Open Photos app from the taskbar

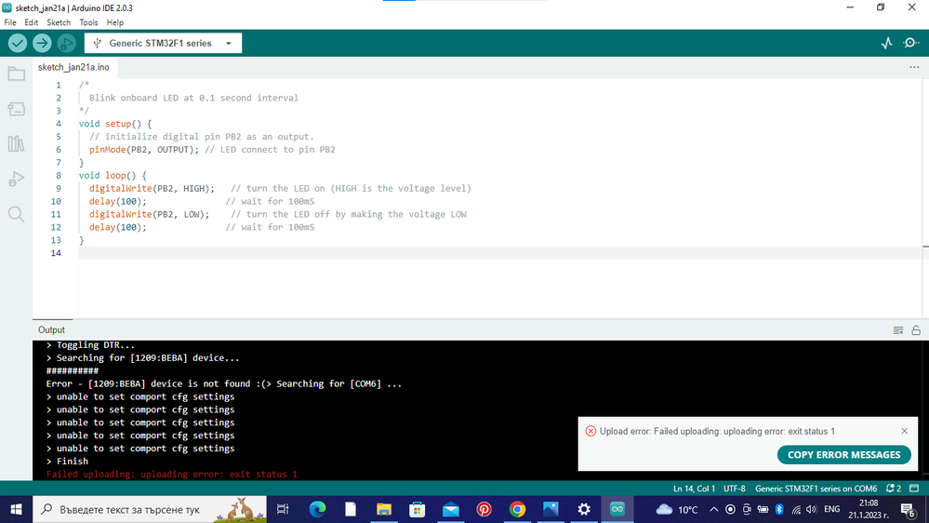coord(551,509)
